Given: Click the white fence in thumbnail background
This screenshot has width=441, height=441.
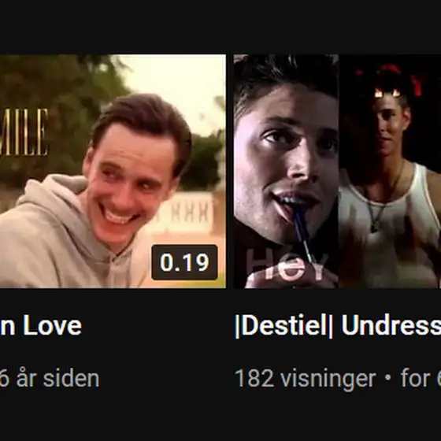Looking at the screenshot, I should pos(186,213).
